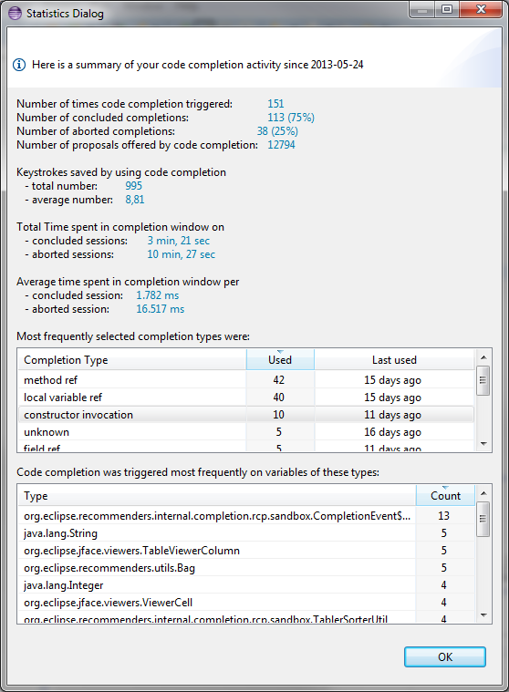Screen dimensions: 509x692
Task: Click the Completion Type column header
Action: click(x=132, y=360)
